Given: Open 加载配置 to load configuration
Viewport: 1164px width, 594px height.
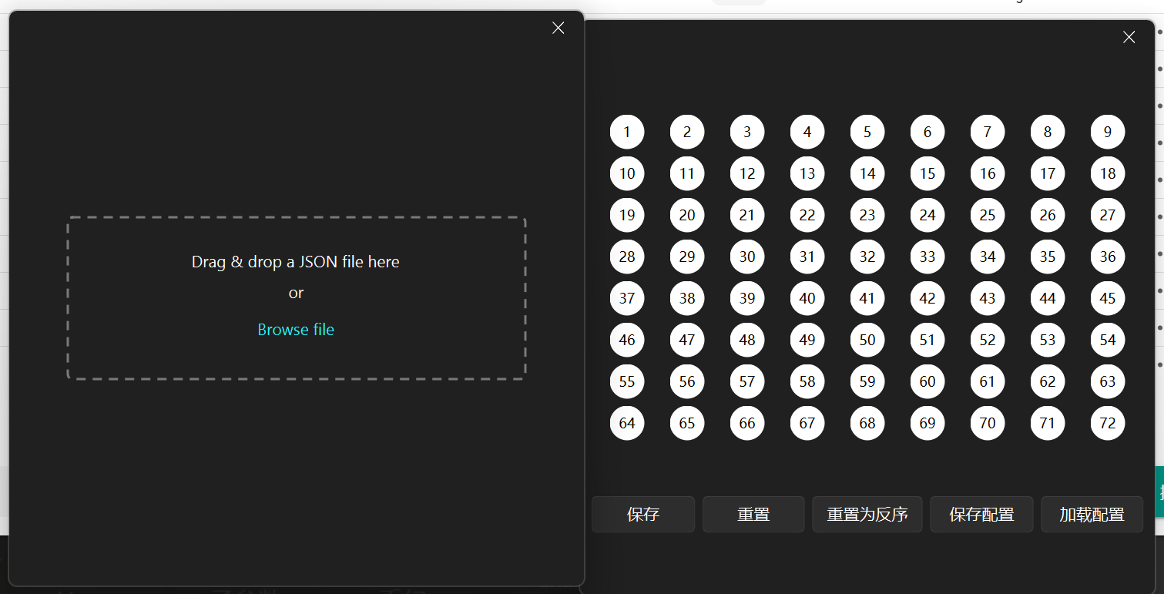Looking at the screenshot, I should point(1092,515).
